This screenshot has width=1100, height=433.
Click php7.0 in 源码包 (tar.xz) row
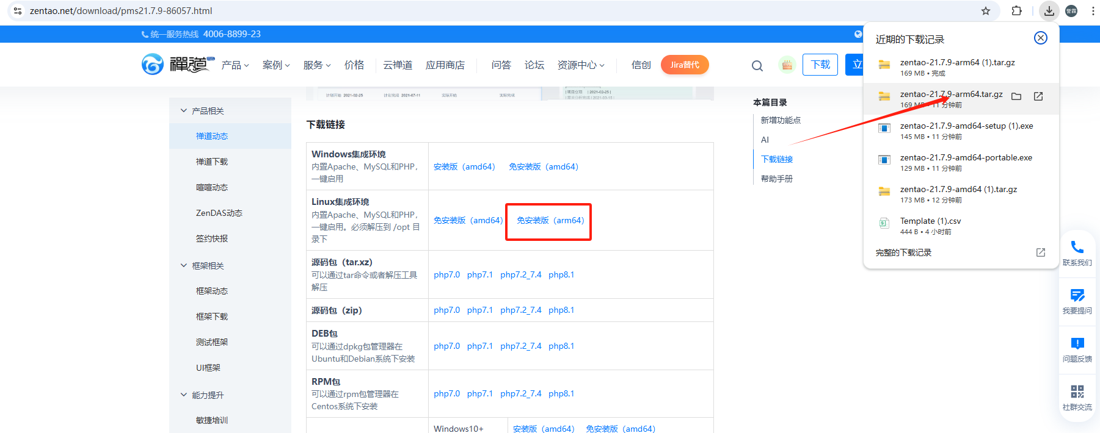pos(447,274)
